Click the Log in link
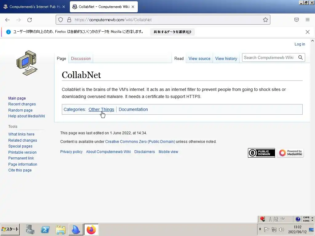 coord(300,44)
